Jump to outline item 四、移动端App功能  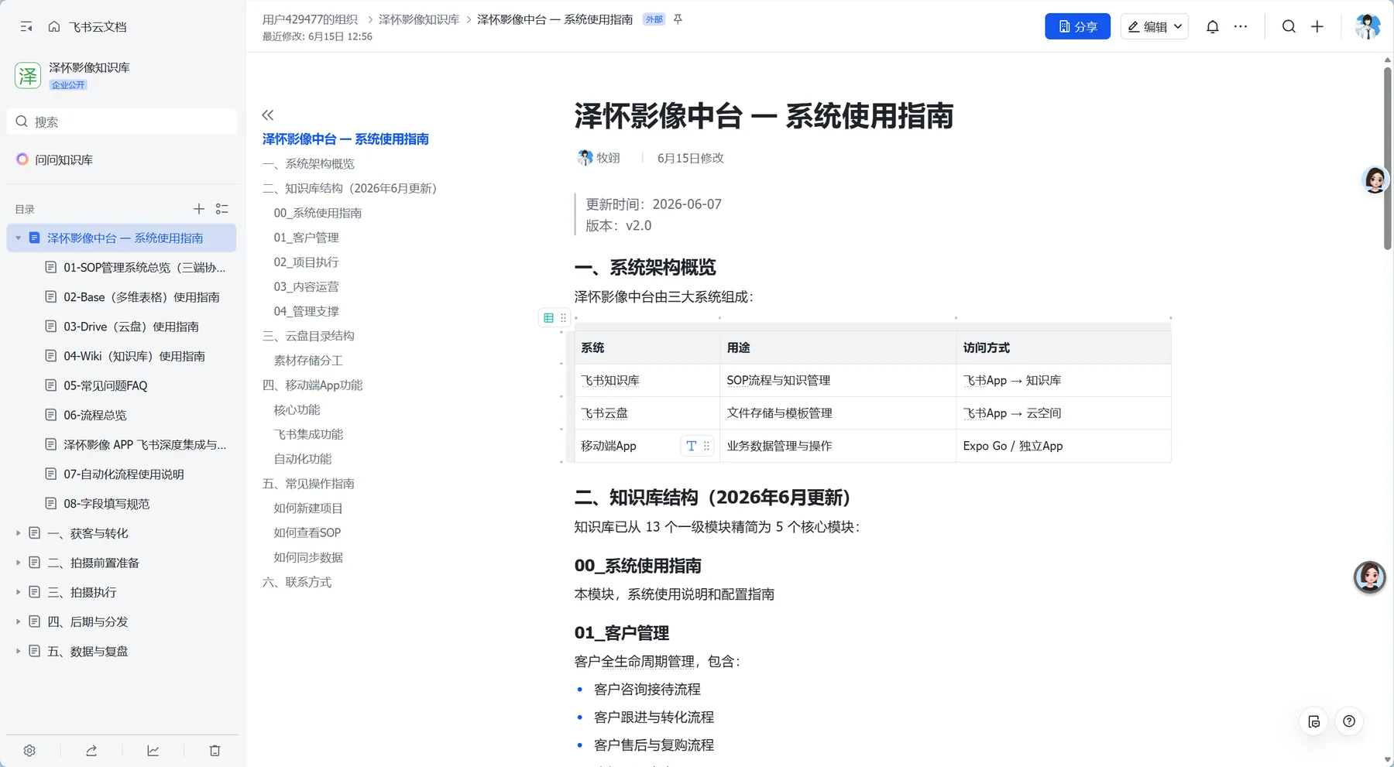pos(313,385)
